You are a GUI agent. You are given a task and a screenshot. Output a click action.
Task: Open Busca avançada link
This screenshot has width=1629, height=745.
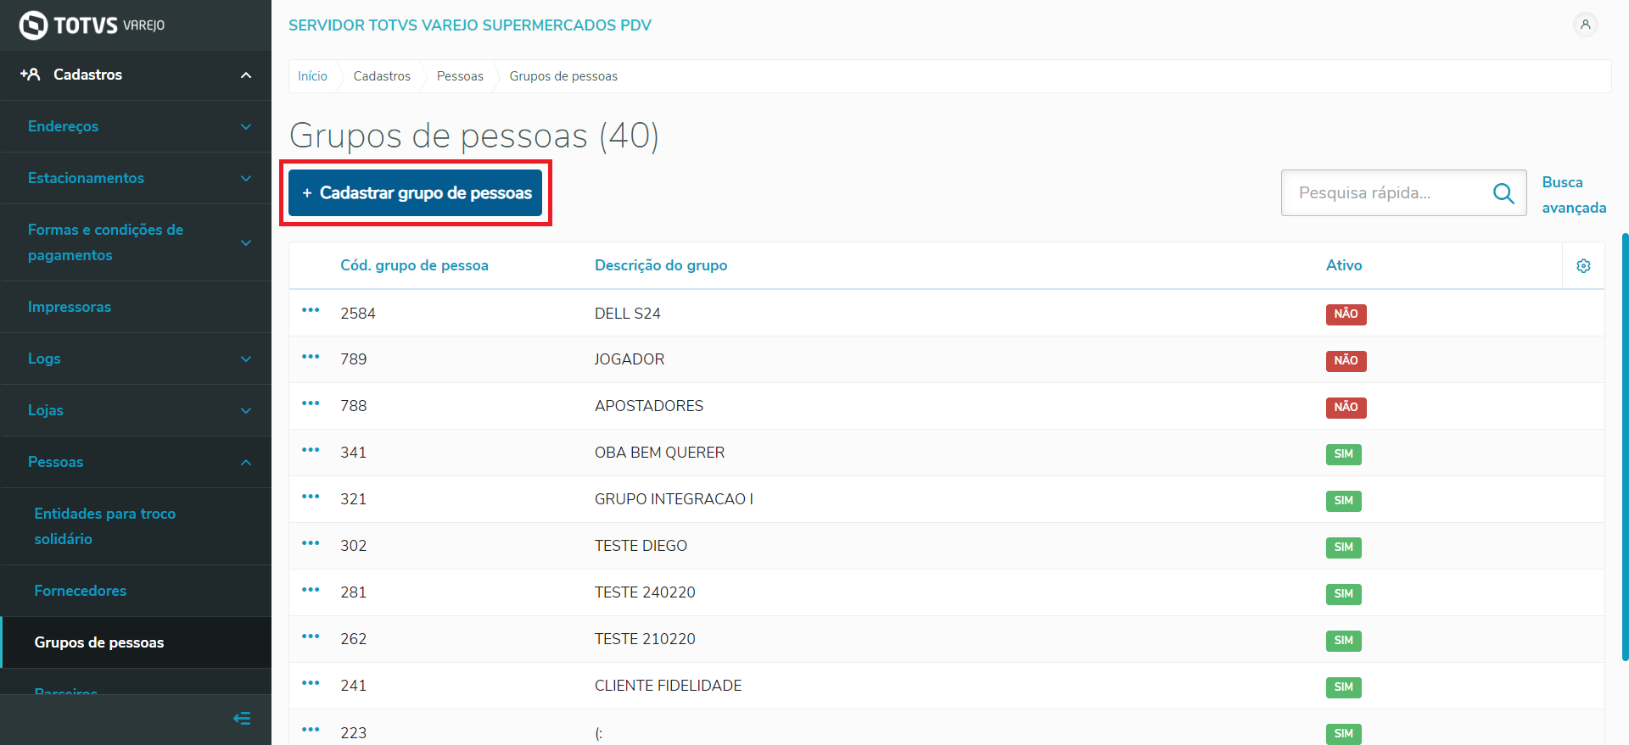1574,195
